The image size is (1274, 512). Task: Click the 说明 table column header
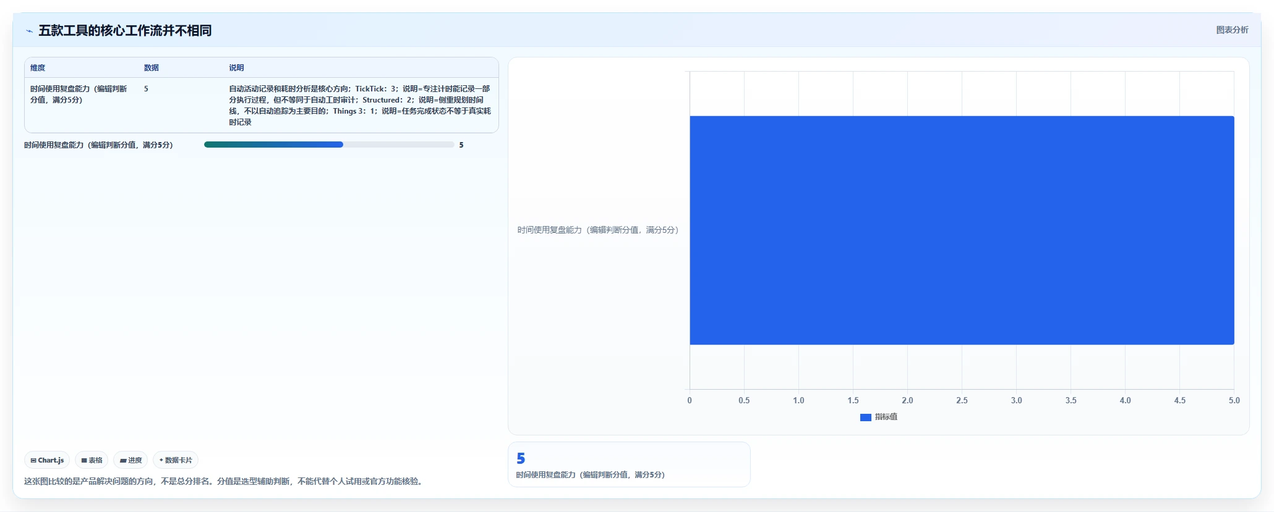[236, 68]
